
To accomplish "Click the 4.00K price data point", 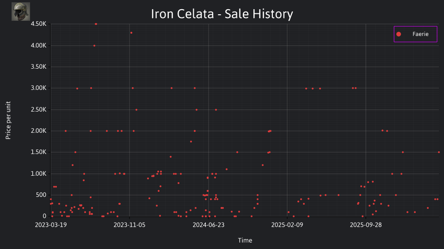I will (x=94, y=46).
